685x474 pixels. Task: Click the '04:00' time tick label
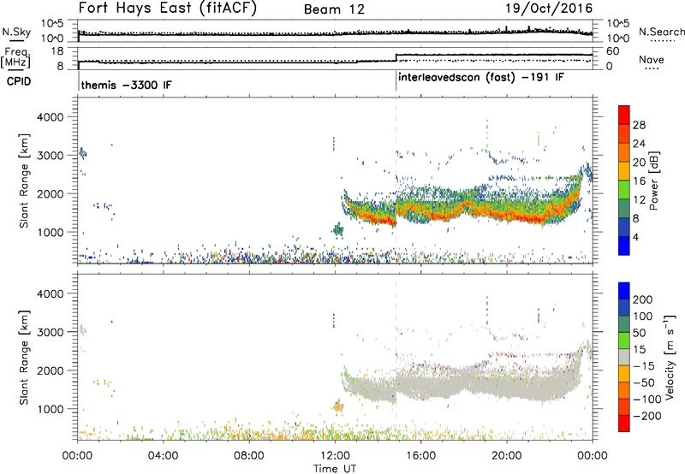coord(163,456)
